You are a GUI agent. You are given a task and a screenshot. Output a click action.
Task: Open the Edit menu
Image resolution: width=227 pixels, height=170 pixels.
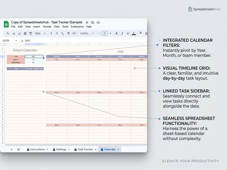point(20,27)
